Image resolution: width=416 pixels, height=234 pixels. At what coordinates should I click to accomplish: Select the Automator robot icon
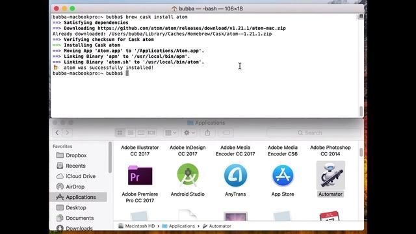point(331,175)
